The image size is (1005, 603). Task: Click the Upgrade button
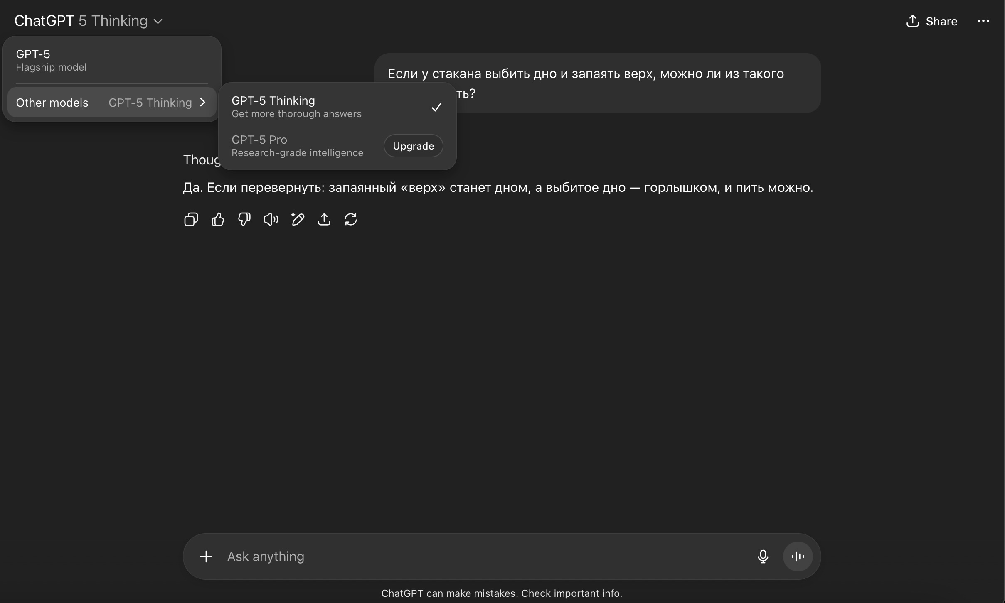[413, 146]
